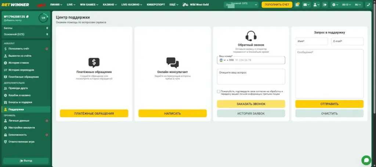Check the personal data consent checkbox
Viewport: 376px width, 167px height.
pyautogui.click(x=218, y=92)
